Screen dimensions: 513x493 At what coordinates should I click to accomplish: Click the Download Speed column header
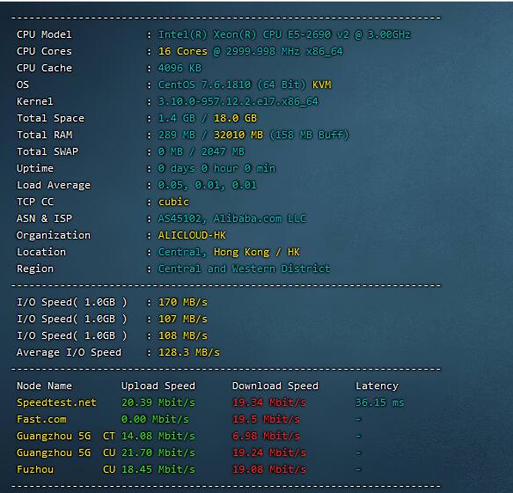(275, 386)
